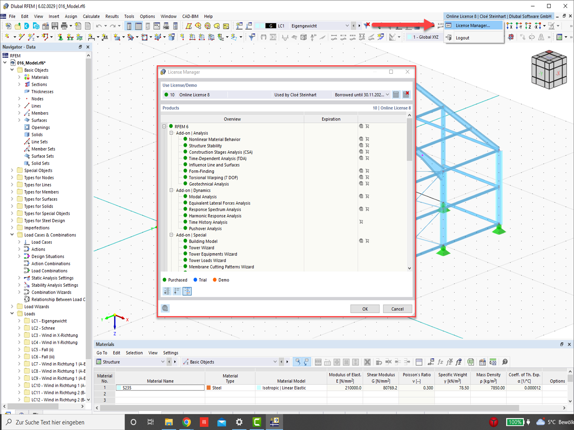
Task: Open the Calculate menu
Action: pyautogui.click(x=91, y=16)
